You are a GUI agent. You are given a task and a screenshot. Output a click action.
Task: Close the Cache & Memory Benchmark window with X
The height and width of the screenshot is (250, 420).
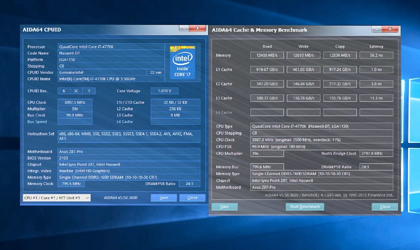pos(390,29)
